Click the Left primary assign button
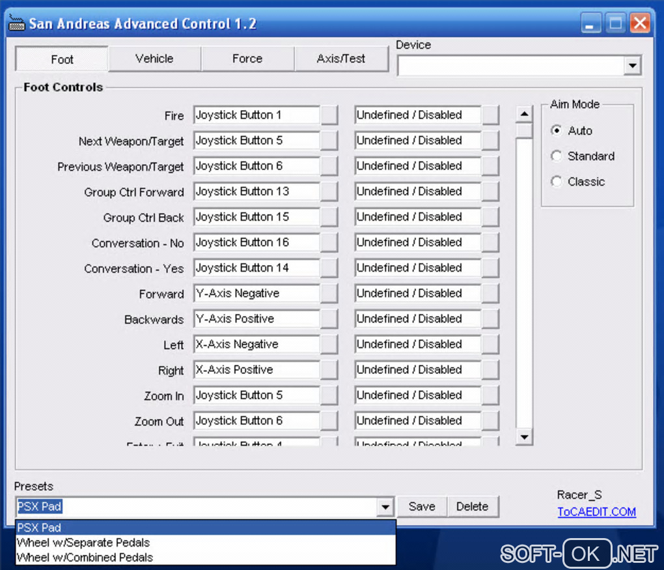Image resolution: width=664 pixels, height=570 pixels. tap(329, 344)
